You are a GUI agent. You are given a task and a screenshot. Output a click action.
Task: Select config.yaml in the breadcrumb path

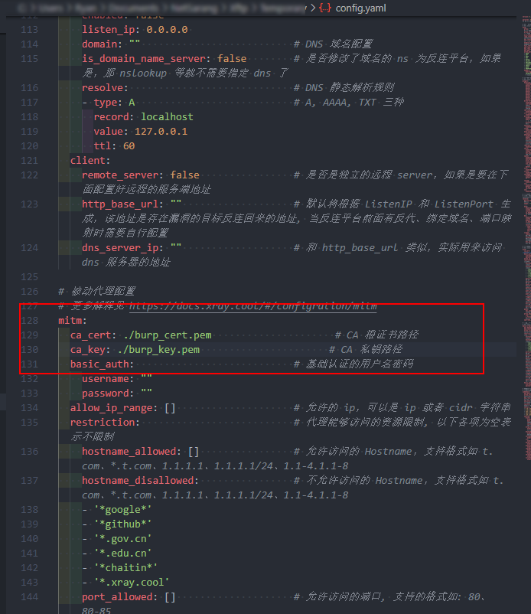click(363, 8)
